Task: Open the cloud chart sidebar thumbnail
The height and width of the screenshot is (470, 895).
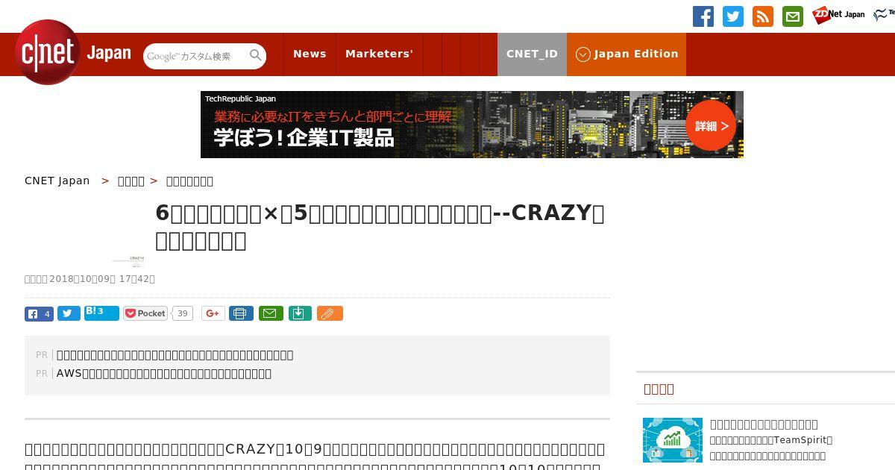Action: [x=673, y=440]
